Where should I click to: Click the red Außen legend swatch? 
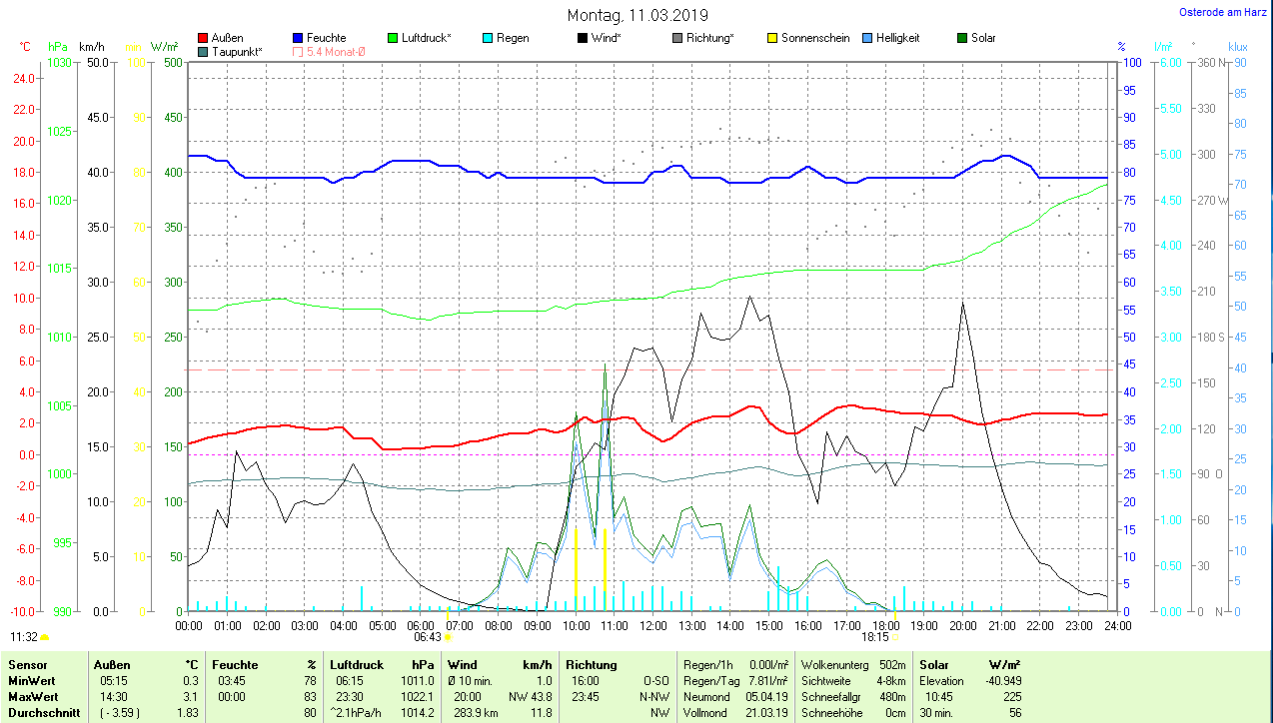204,38
